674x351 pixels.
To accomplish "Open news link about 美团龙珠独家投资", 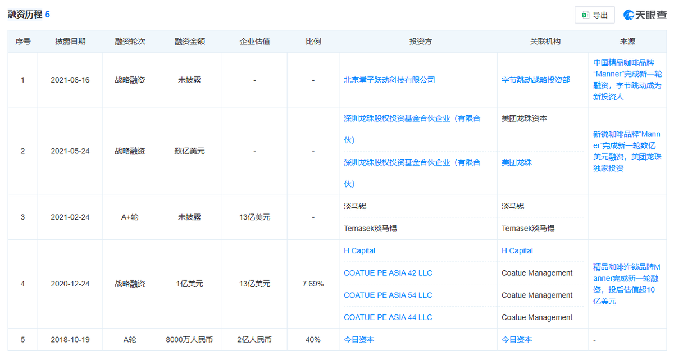I will (627, 152).
